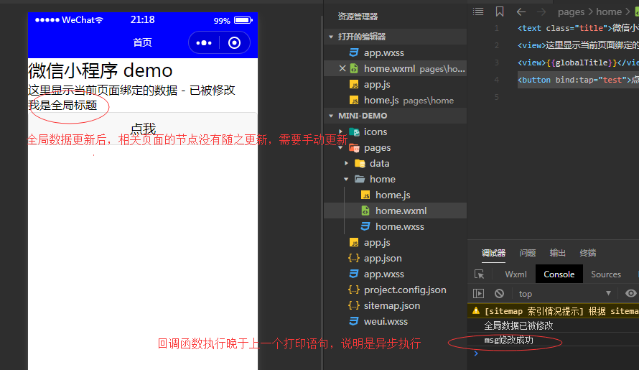Click the globalTitle view code line
Image resolution: width=639 pixels, height=370 pixels.
click(578, 63)
